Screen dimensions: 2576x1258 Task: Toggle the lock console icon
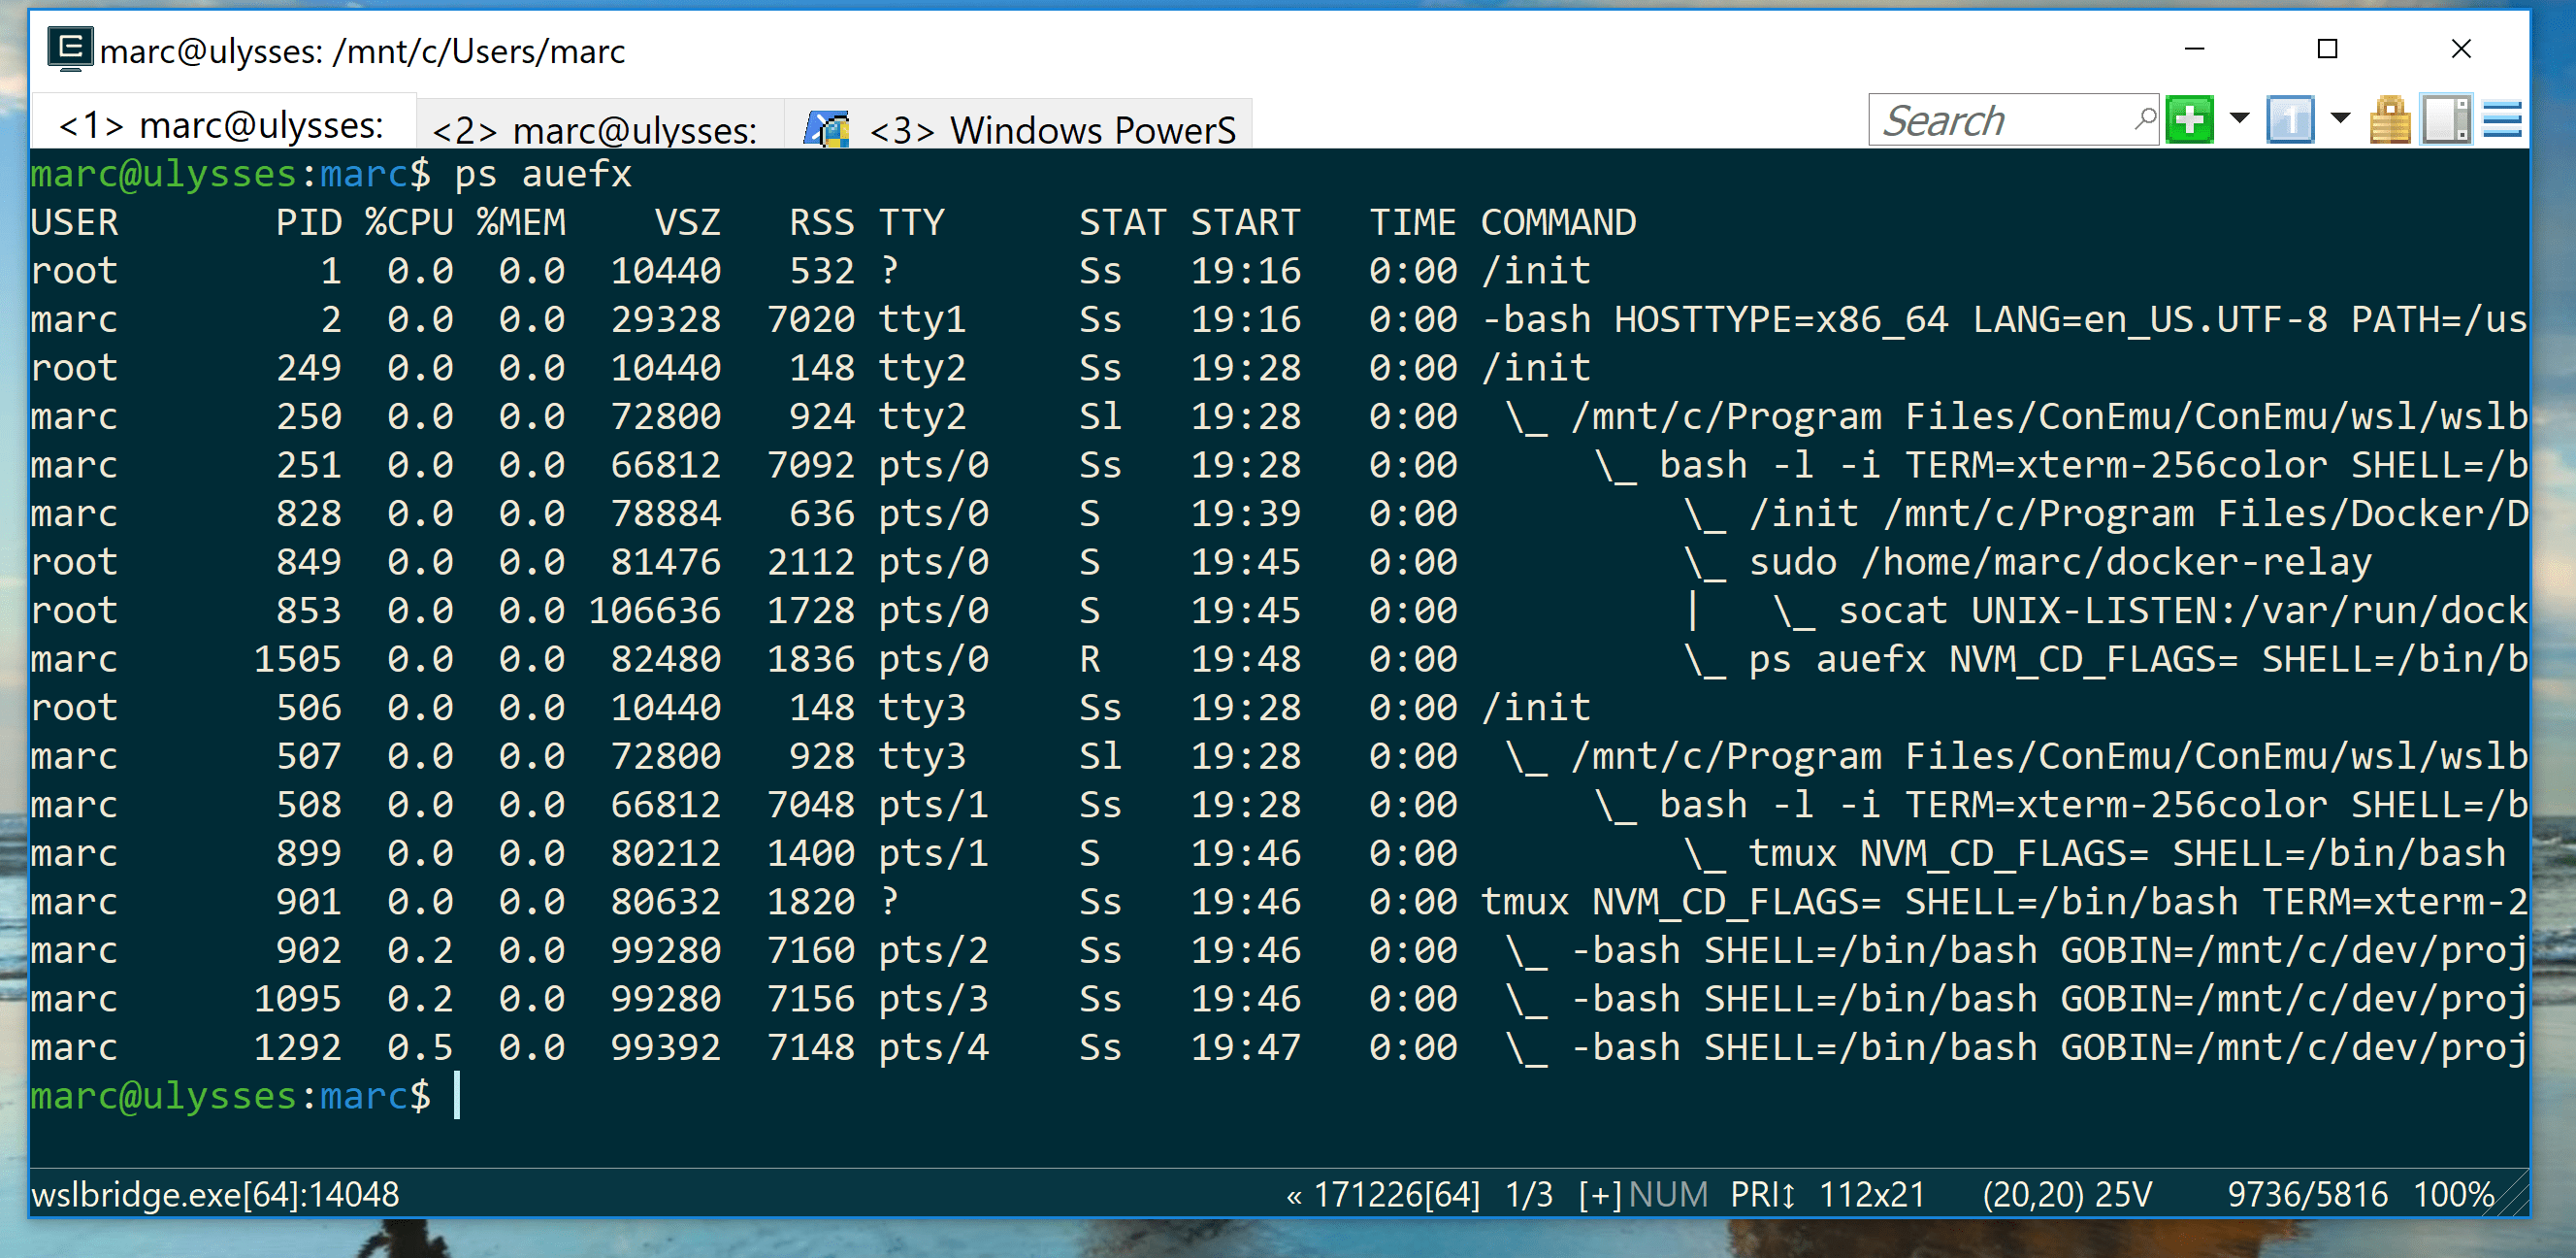coord(2389,121)
